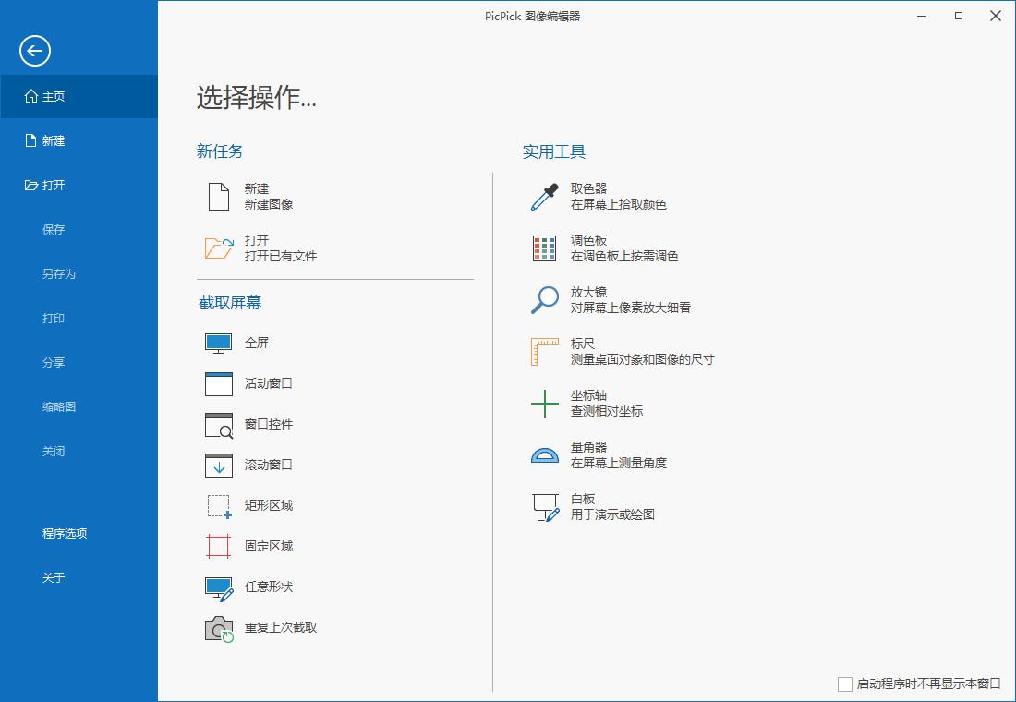Click 用于演示或绘图 description text
The image size is (1016, 702).
pyautogui.click(x=612, y=514)
